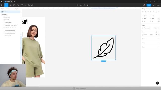Open the Figma main menu
Image resolution: width=161 pixels, height=90 pixels.
coord(2,5)
